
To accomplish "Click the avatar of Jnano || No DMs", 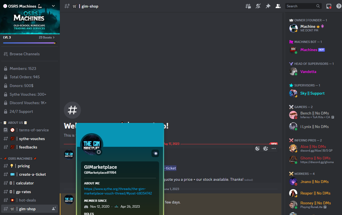I will coord(293,182).
